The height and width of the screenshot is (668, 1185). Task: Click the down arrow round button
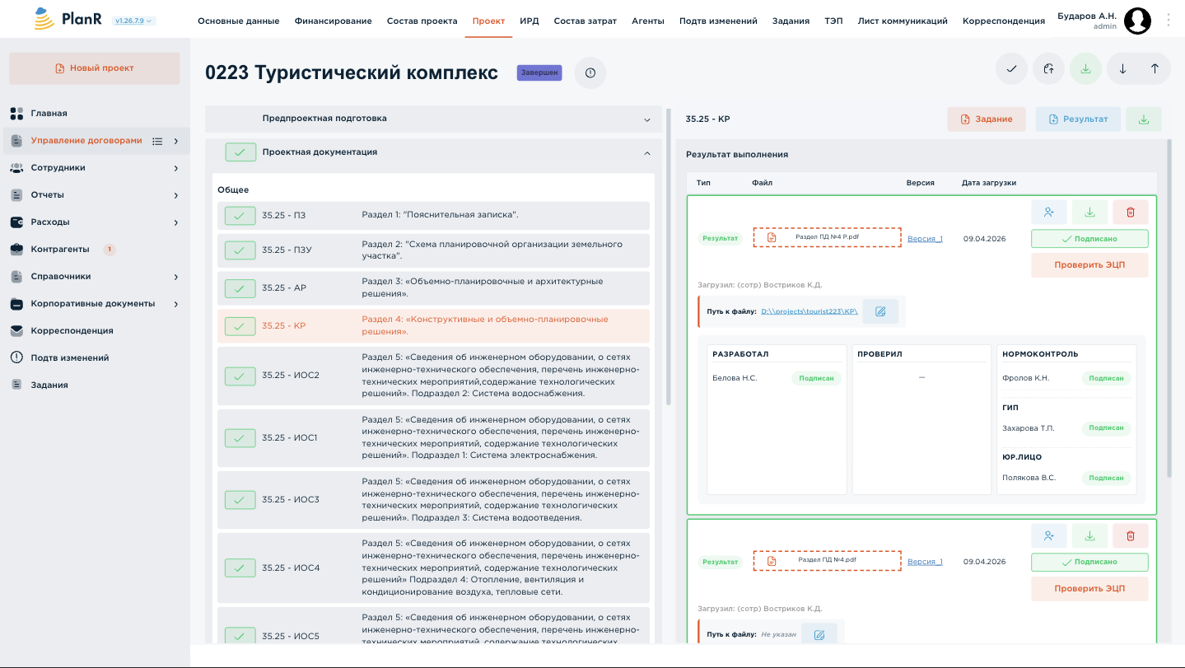(1122, 69)
